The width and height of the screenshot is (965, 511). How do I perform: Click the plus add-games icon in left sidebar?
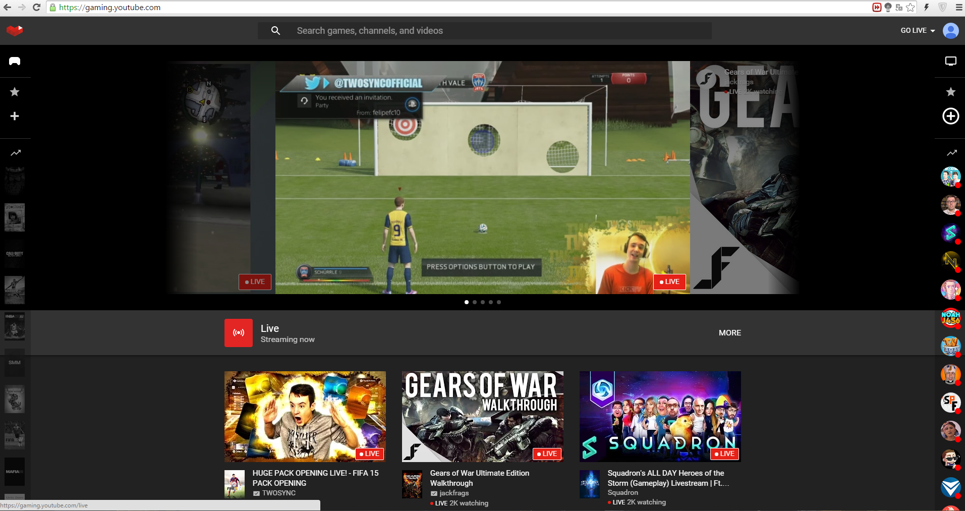(15, 116)
